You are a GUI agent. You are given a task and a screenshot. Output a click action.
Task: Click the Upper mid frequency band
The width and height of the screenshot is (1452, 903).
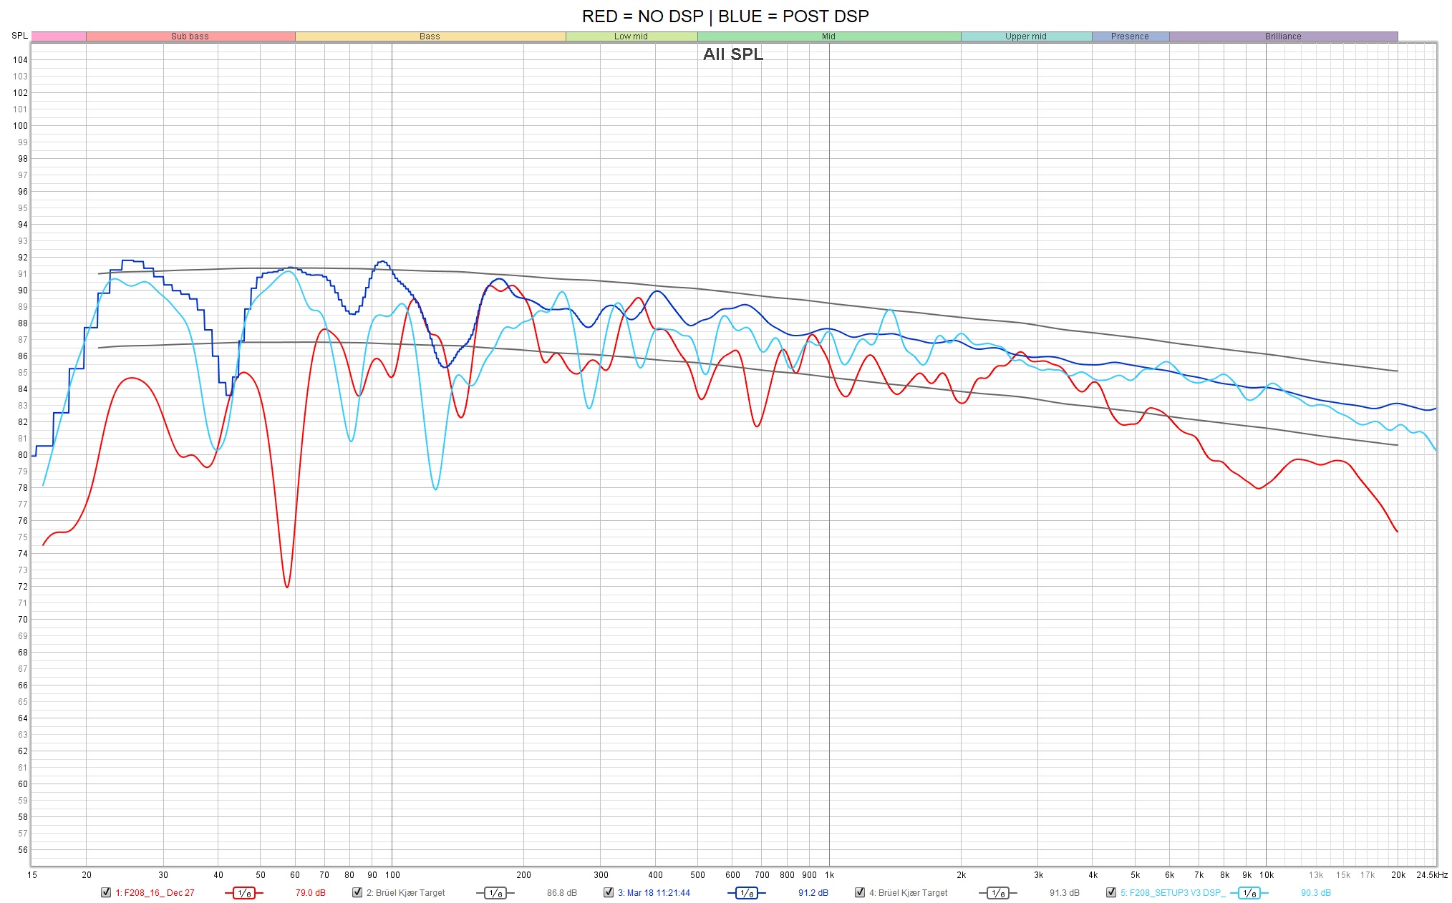coord(1026,36)
